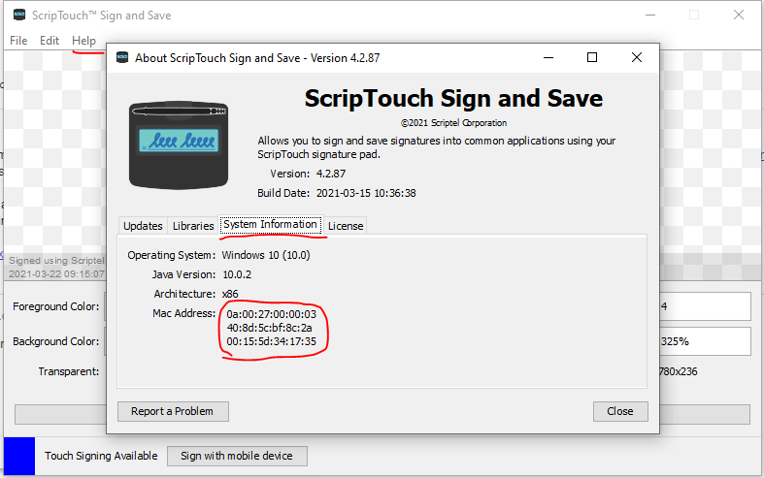Click the signature pad illustration
The width and height of the screenshot is (764, 478).
tap(179, 145)
